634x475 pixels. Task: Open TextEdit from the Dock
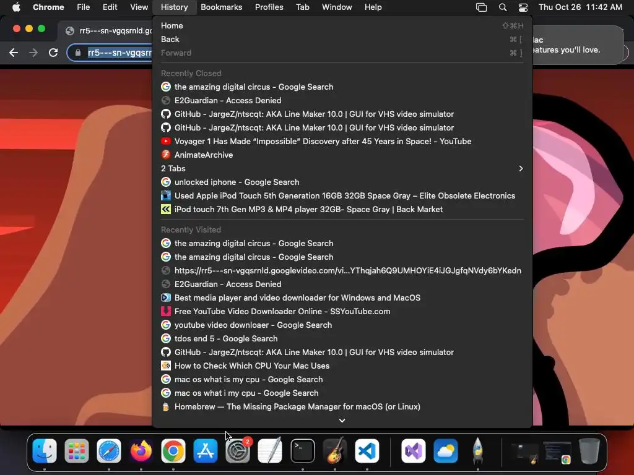[x=270, y=451]
